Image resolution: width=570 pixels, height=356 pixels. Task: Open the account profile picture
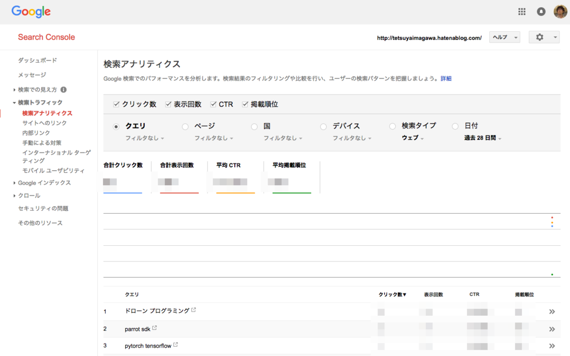pos(560,12)
